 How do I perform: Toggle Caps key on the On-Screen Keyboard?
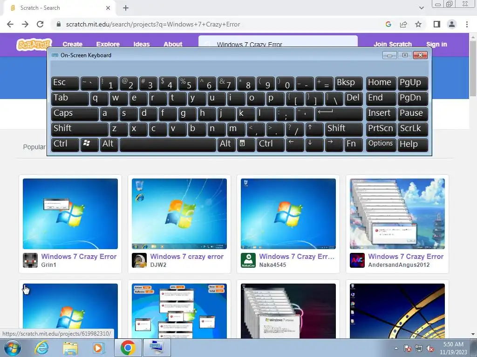pos(75,114)
